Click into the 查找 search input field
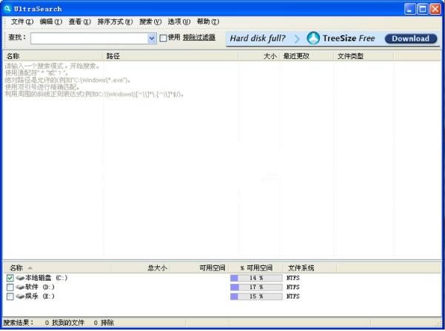 coord(89,38)
